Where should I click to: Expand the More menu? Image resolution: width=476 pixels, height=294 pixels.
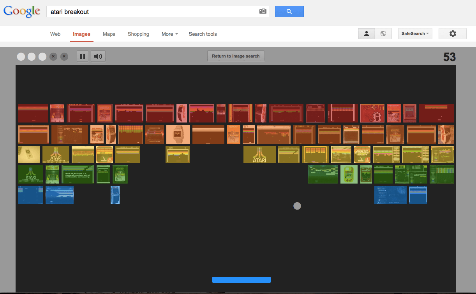(x=169, y=34)
